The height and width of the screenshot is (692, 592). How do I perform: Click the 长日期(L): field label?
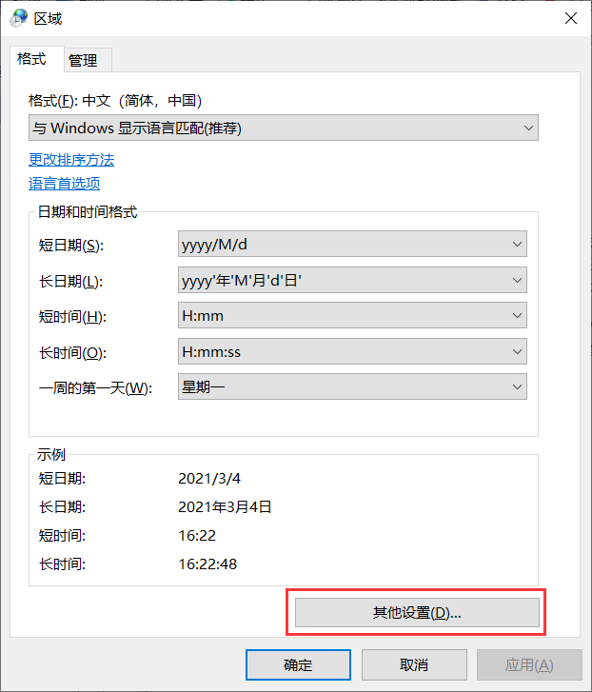71,281
